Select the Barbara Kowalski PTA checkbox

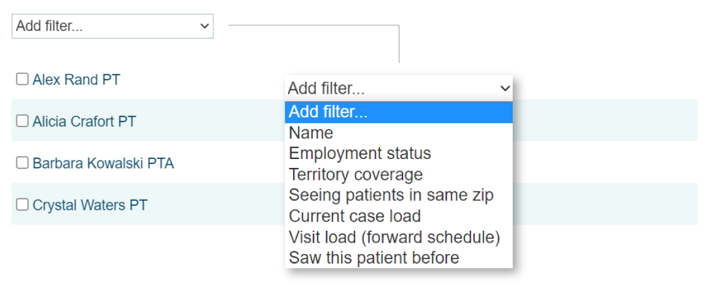click(22, 163)
